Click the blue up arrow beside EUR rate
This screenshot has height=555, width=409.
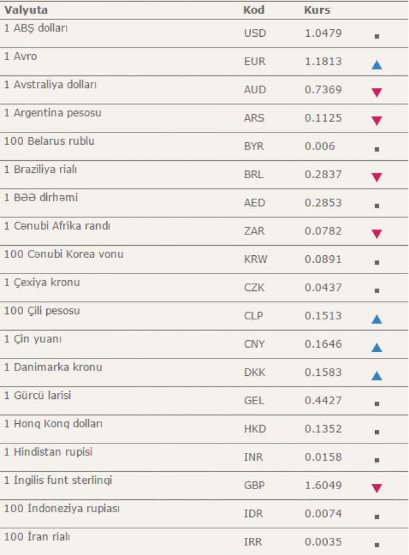point(377,65)
